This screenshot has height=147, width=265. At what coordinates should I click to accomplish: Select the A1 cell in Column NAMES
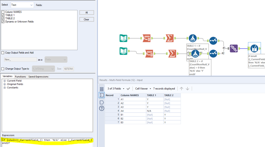tap(133, 99)
